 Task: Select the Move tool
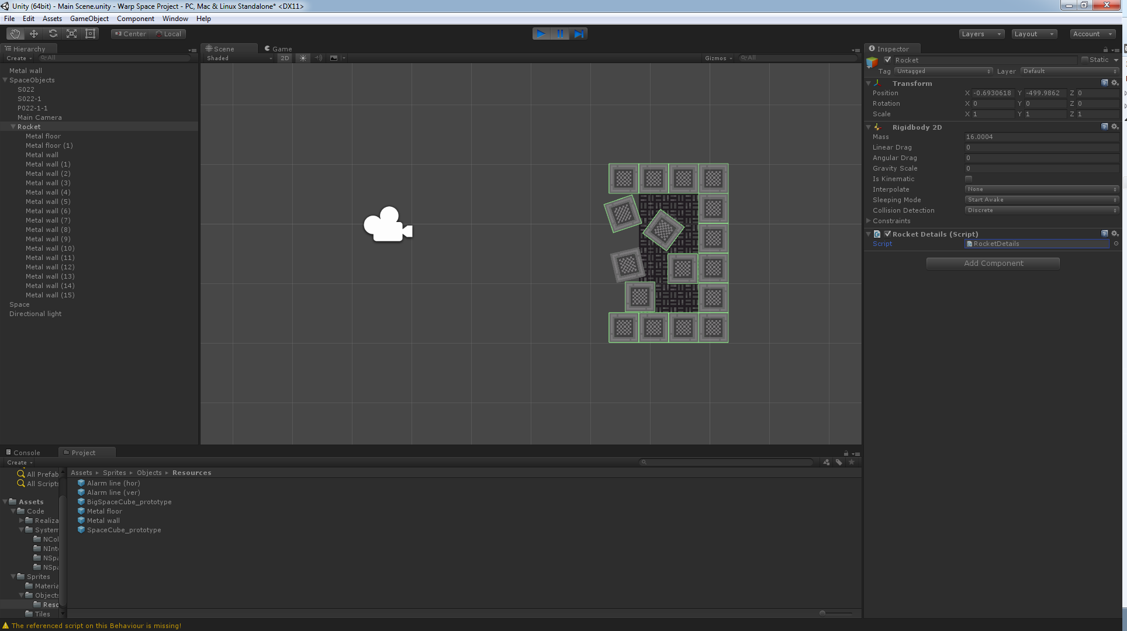34,34
